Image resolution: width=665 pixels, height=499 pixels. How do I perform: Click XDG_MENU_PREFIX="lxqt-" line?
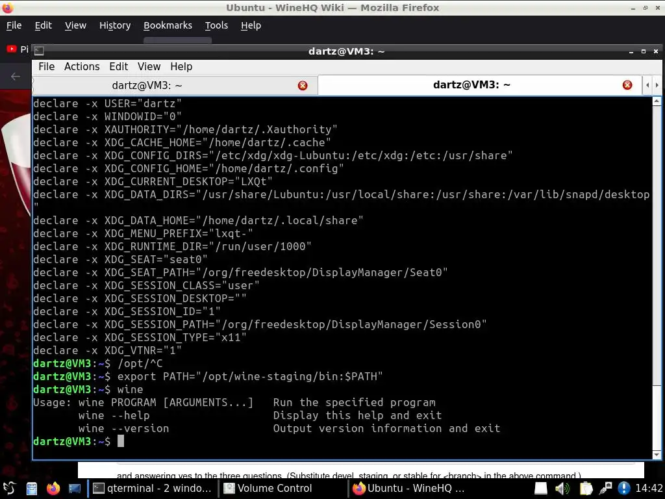[x=143, y=233]
